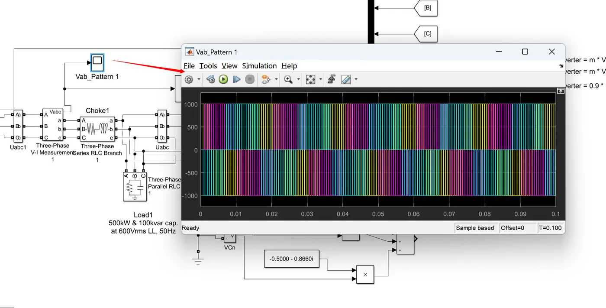Screen dimensions: 606x308
Task: Click the 1000 y-axis label
Action: point(191,104)
